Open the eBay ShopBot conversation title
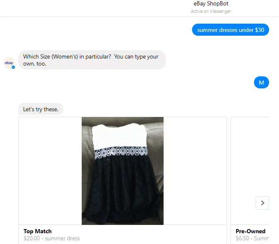 211,4
